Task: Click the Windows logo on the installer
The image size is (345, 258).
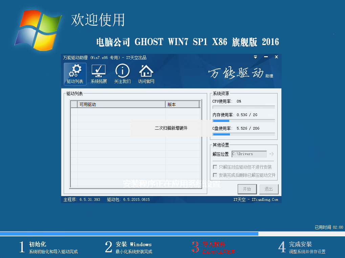Action: pos(38,30)
